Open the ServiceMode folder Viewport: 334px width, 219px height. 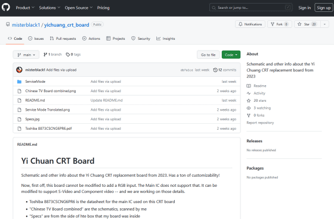point(35,82)
